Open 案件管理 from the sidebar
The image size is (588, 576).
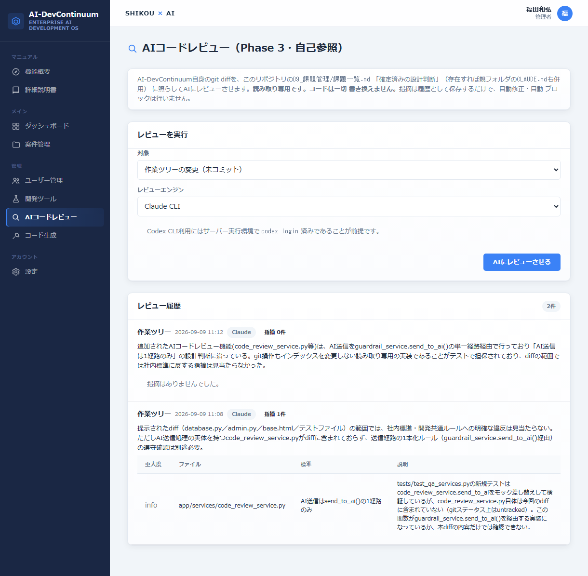click(x=55, y=145)
